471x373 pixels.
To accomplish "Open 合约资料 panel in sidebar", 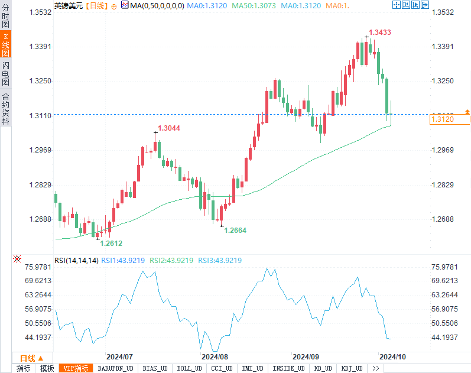I will pos(5,109).
